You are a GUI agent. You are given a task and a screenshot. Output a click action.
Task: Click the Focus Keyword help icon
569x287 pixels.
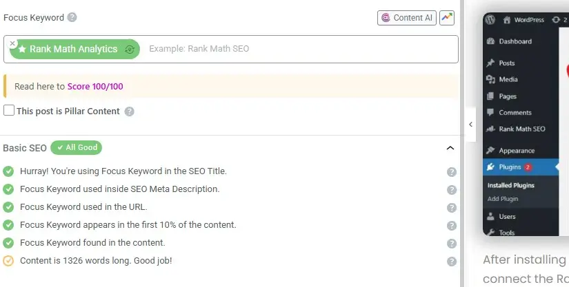click(72, 18)
